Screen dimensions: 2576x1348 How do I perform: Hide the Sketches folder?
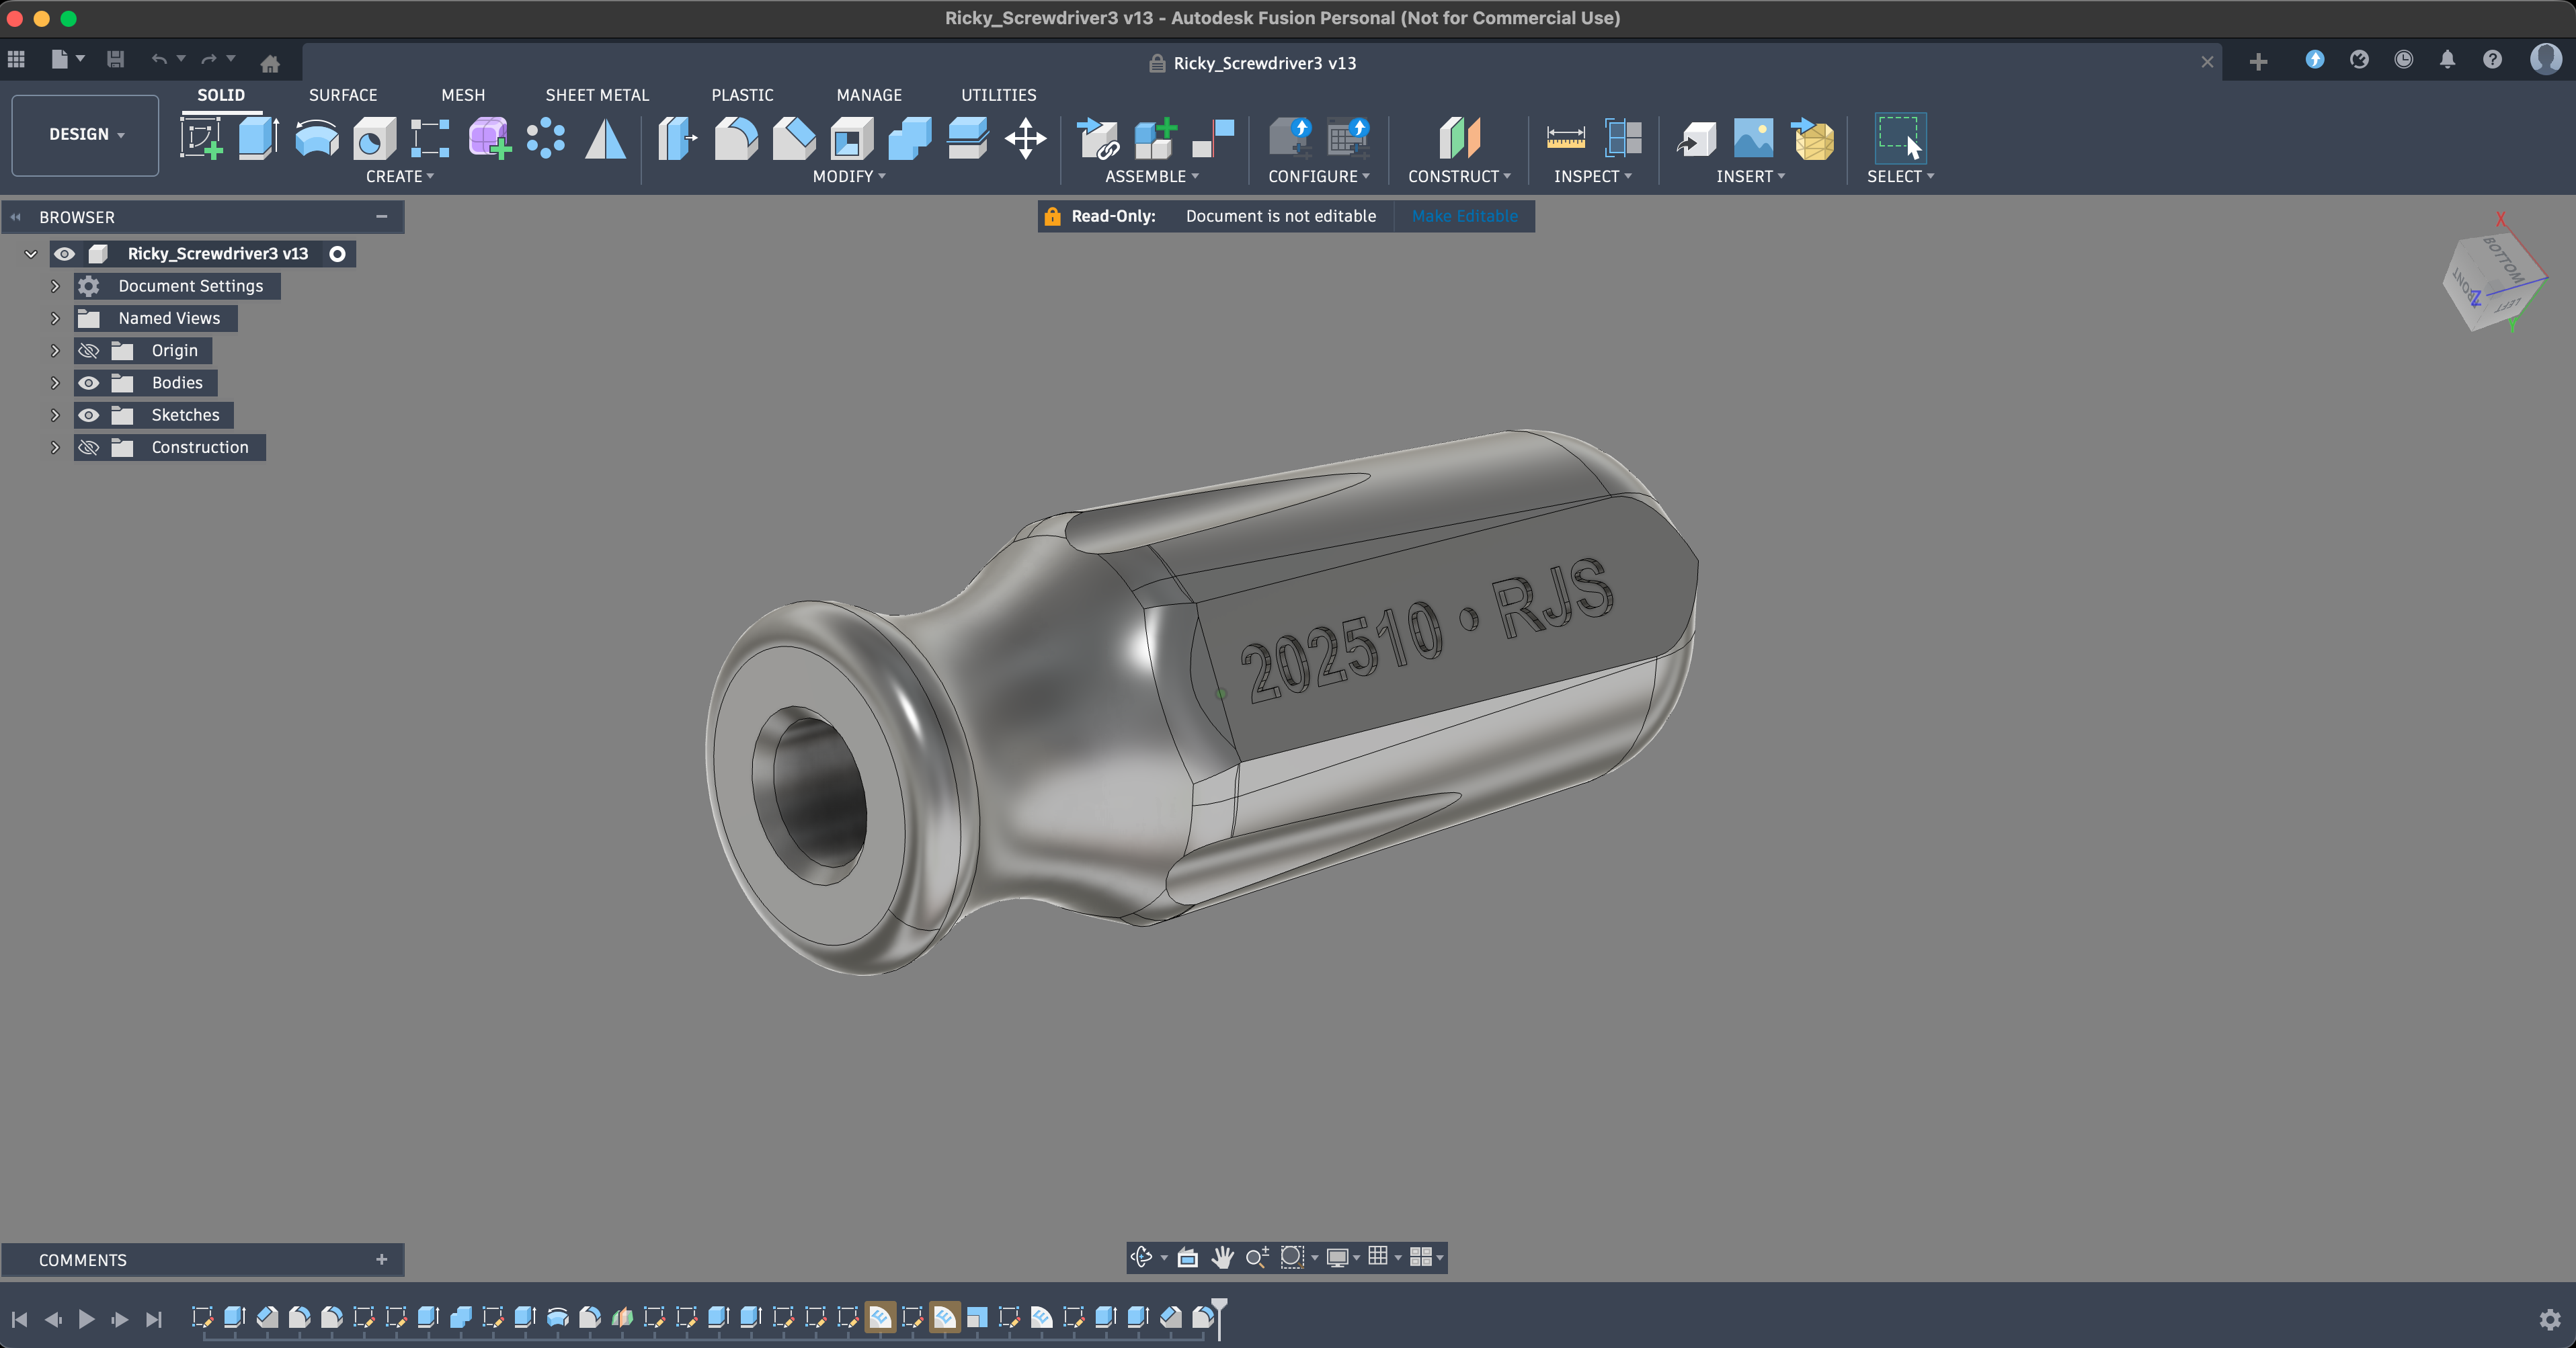point(89,415)
